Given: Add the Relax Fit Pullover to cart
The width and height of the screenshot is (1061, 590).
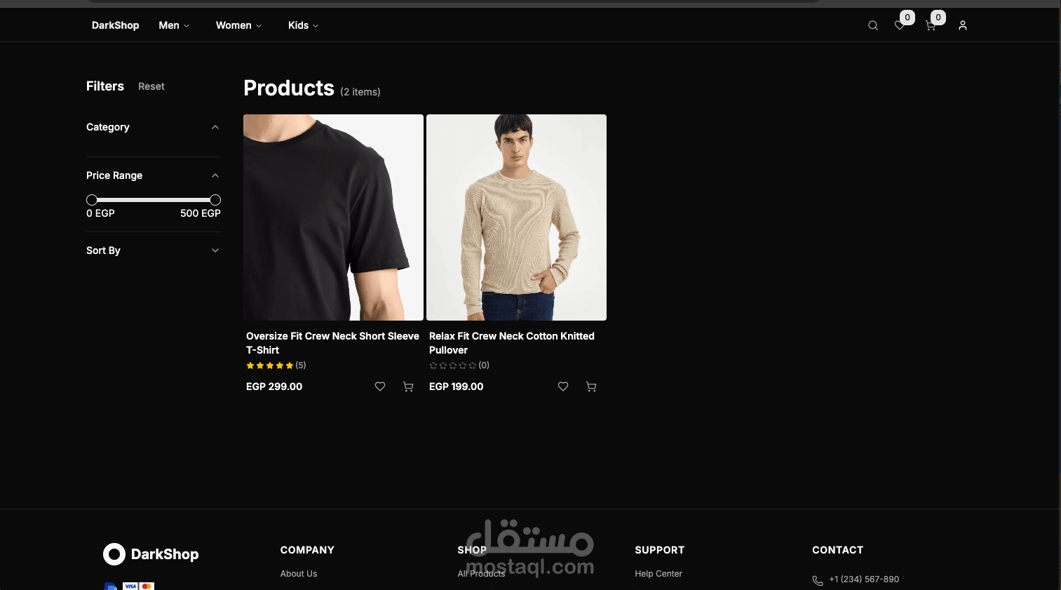Looking at the screenshot, I should tap(591, 387).
